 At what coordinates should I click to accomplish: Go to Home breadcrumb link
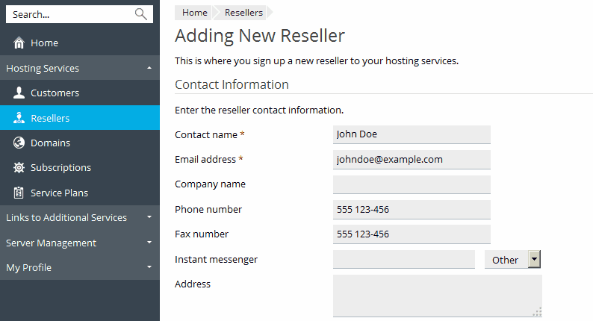pyautogui.click(x=195, y=13)
